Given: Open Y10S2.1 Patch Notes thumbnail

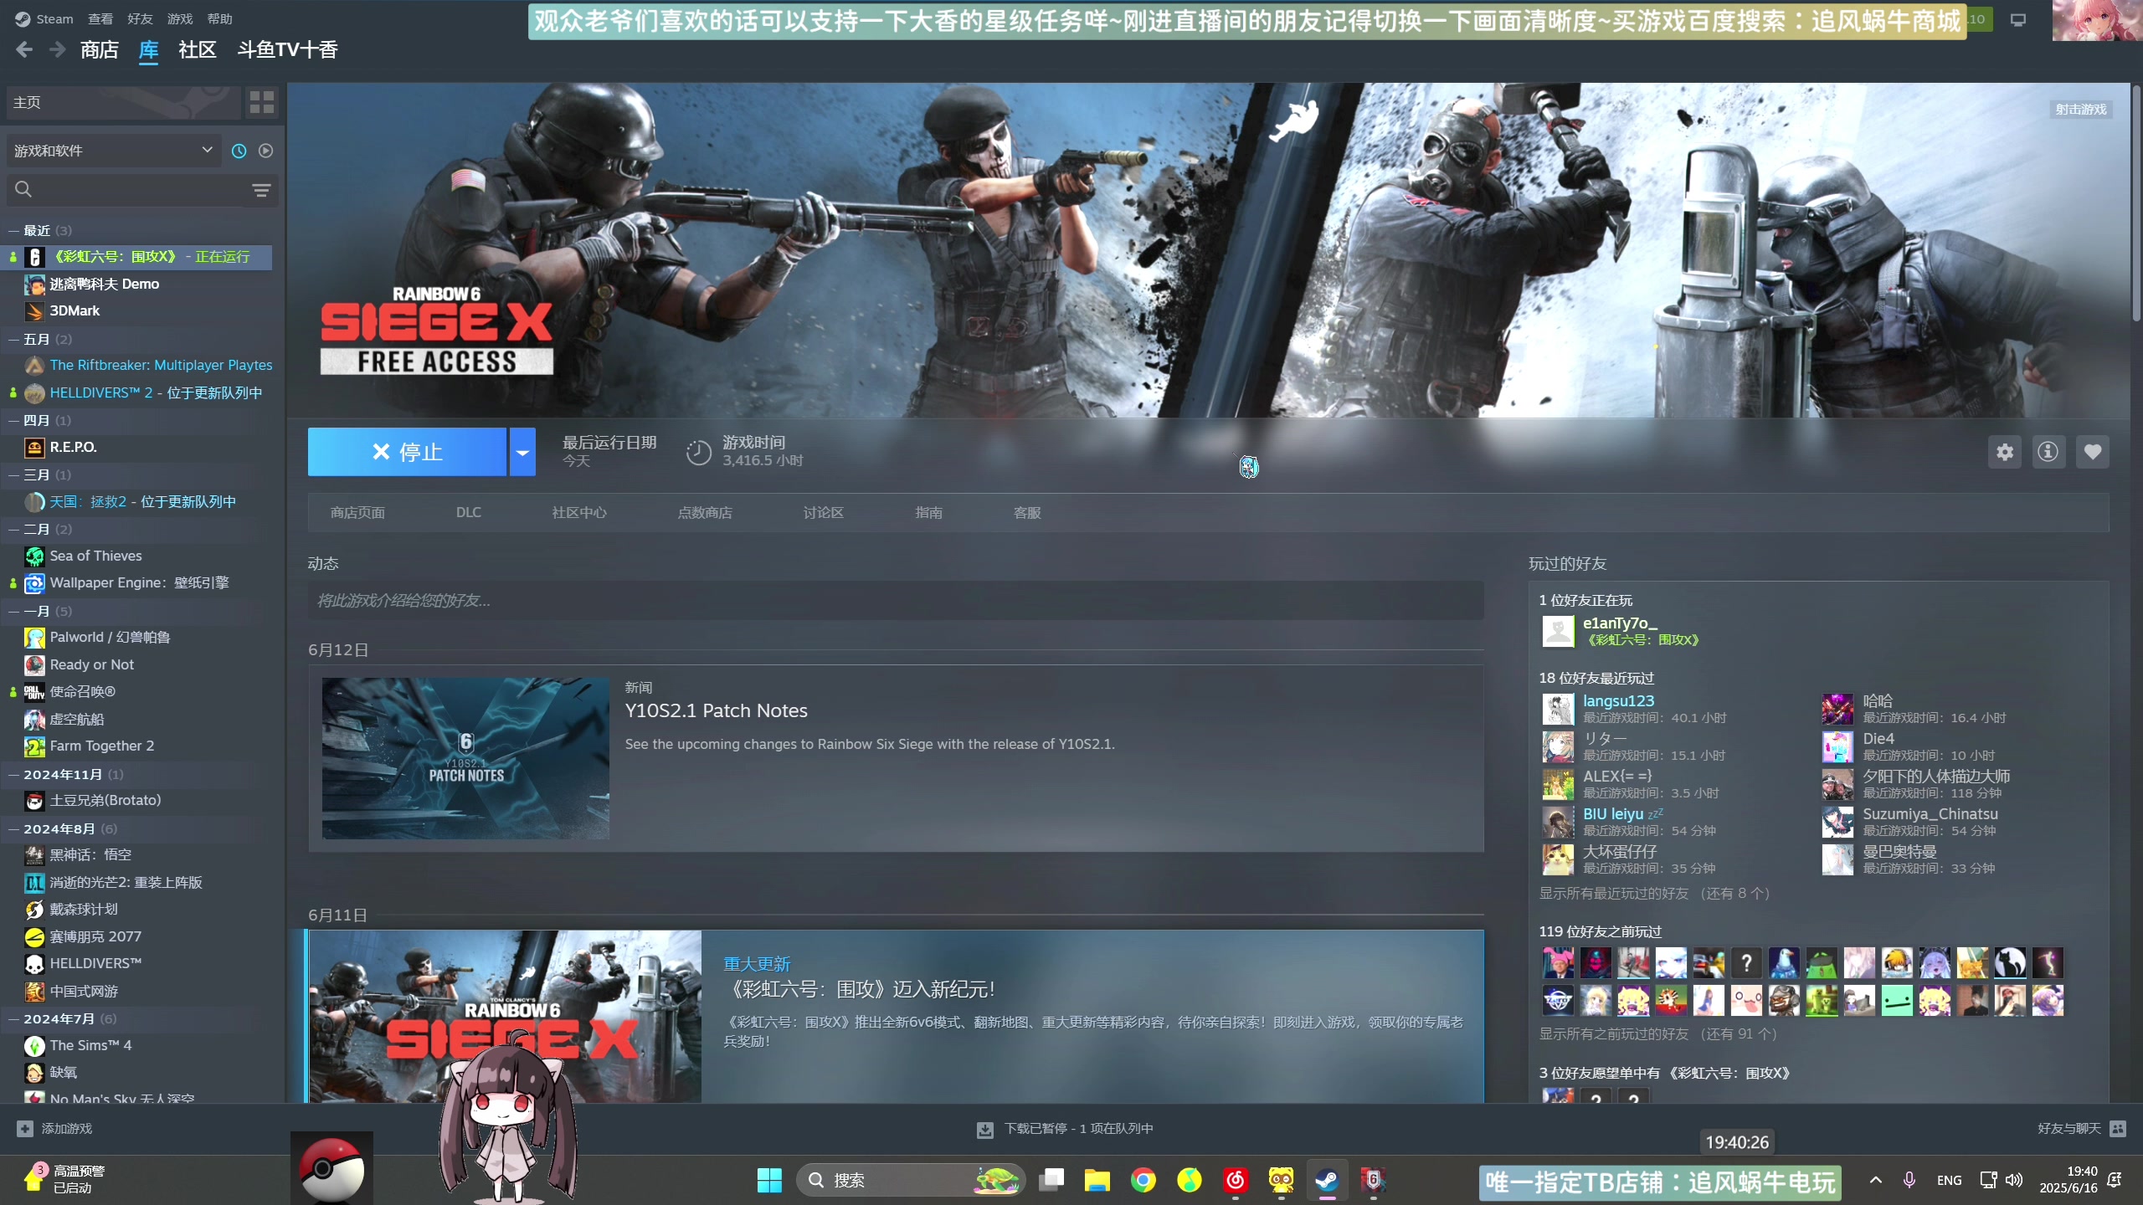Looking at the screenshot, I should (465, 758).
